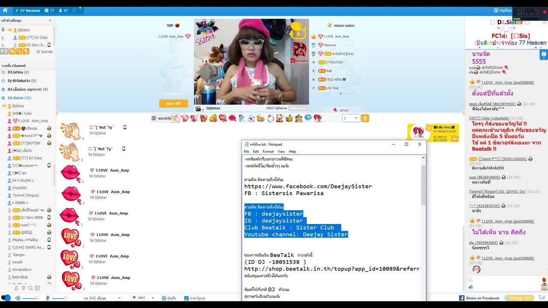Screen dimensions: 548x308
Task: Click the facebook.com/DeejaySister URL text in Notepad
Action: point(308,187)
